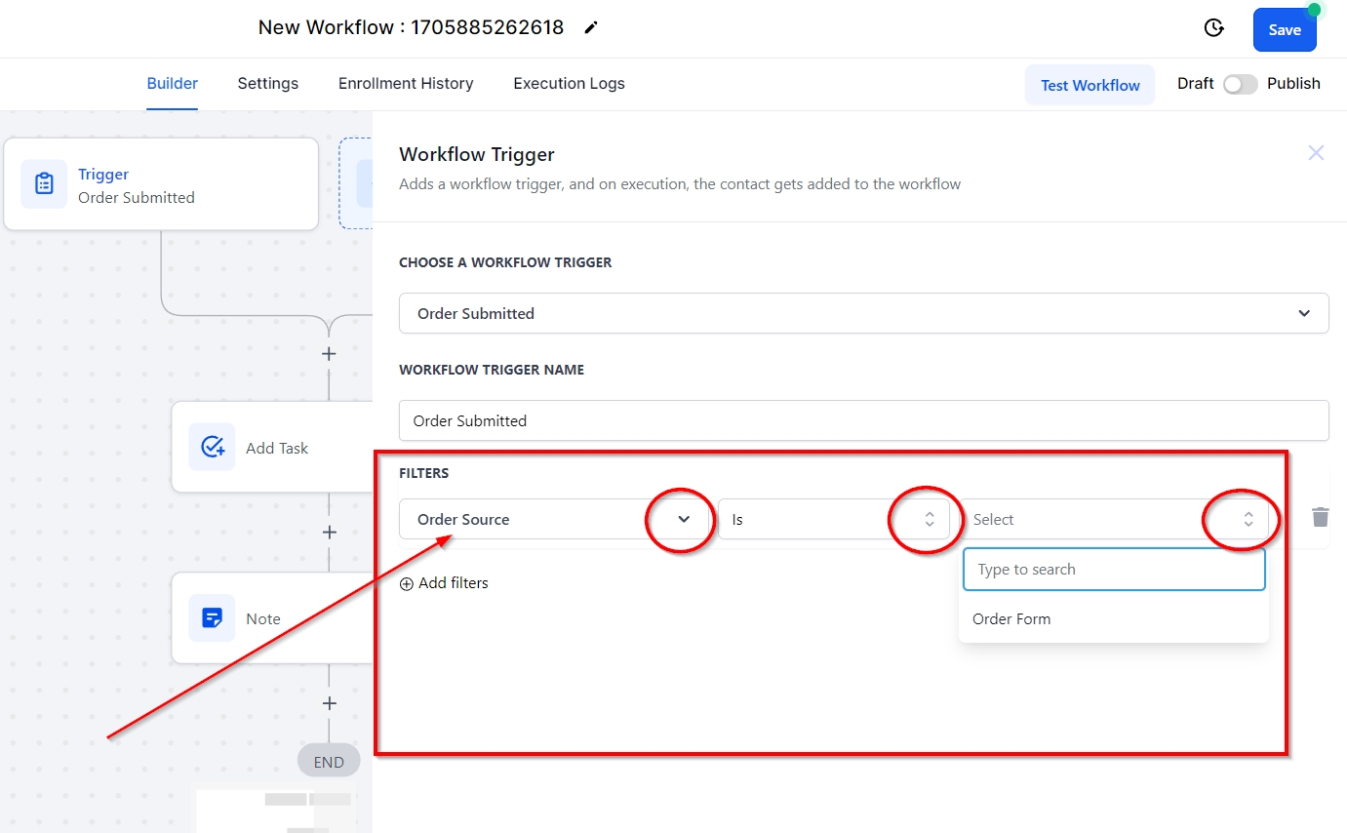This screenshot has width=1347, height=833.
Task: Click the Note action icon
Action: pyautogui.click(x=212, y=618)
